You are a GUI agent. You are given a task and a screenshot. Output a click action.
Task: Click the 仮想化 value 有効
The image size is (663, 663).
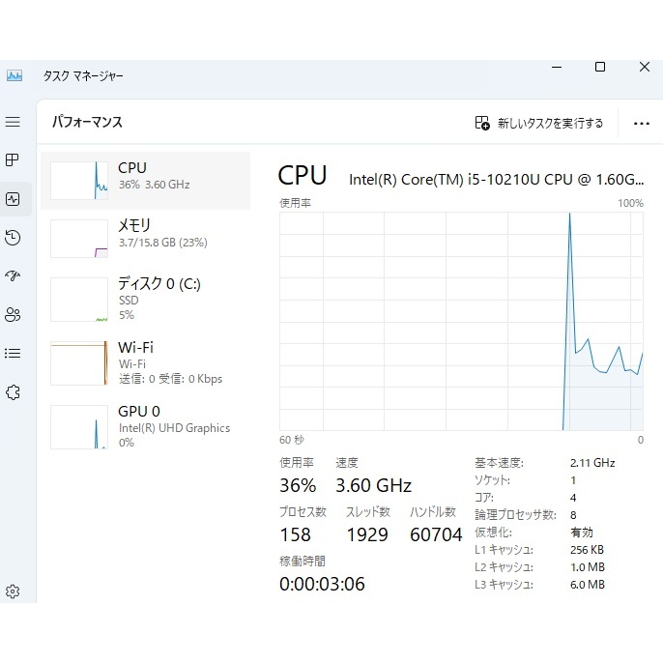click(x=582, y=533)
